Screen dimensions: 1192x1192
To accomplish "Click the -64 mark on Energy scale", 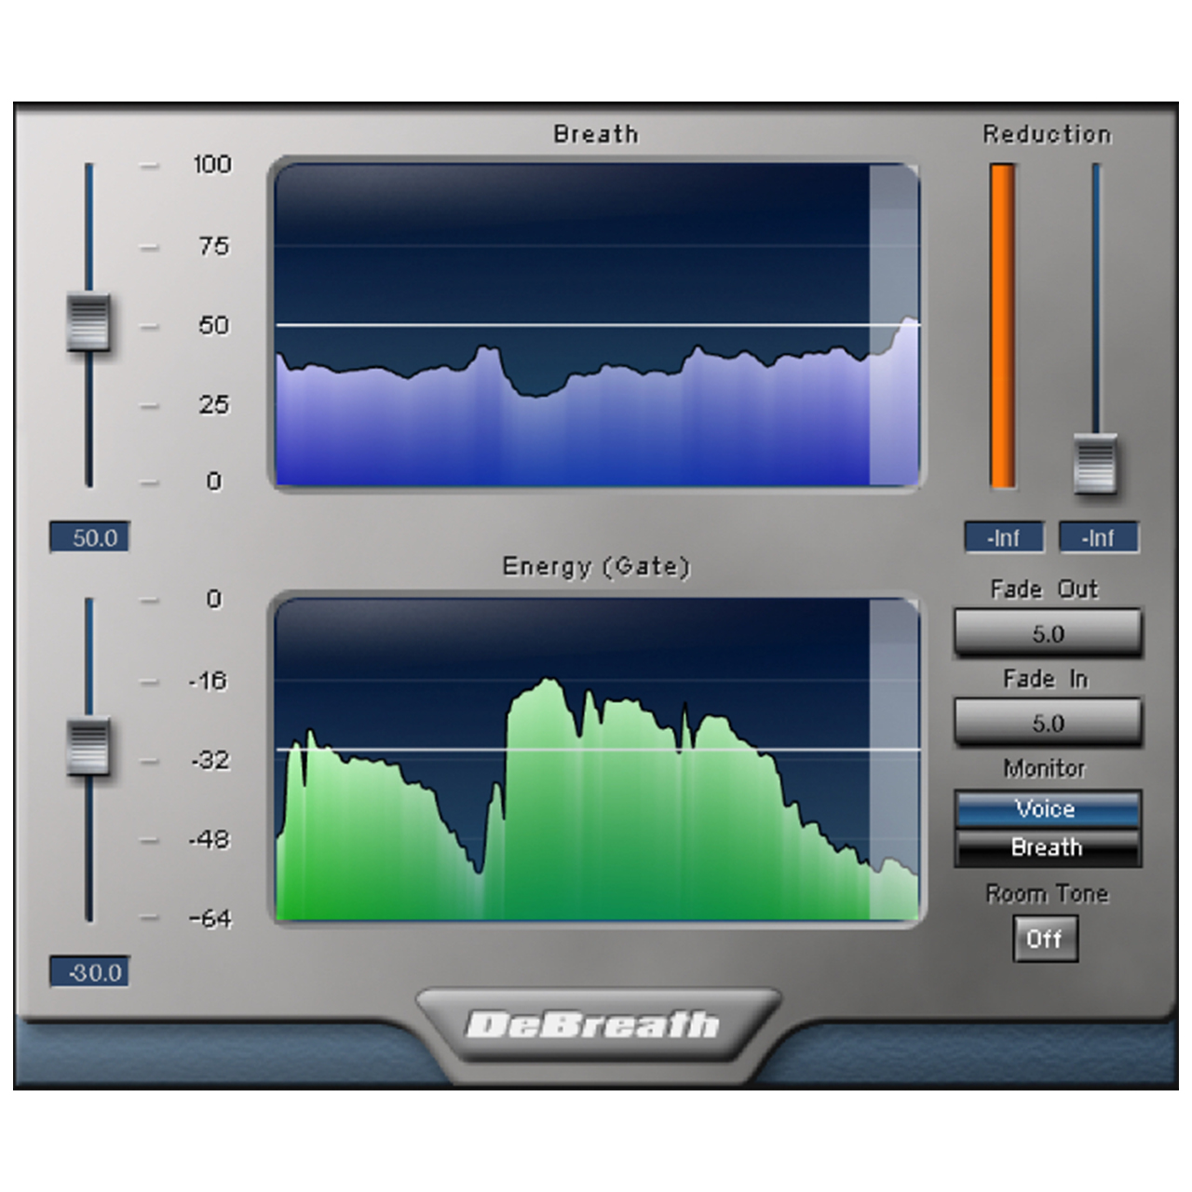I will [210, 919].
